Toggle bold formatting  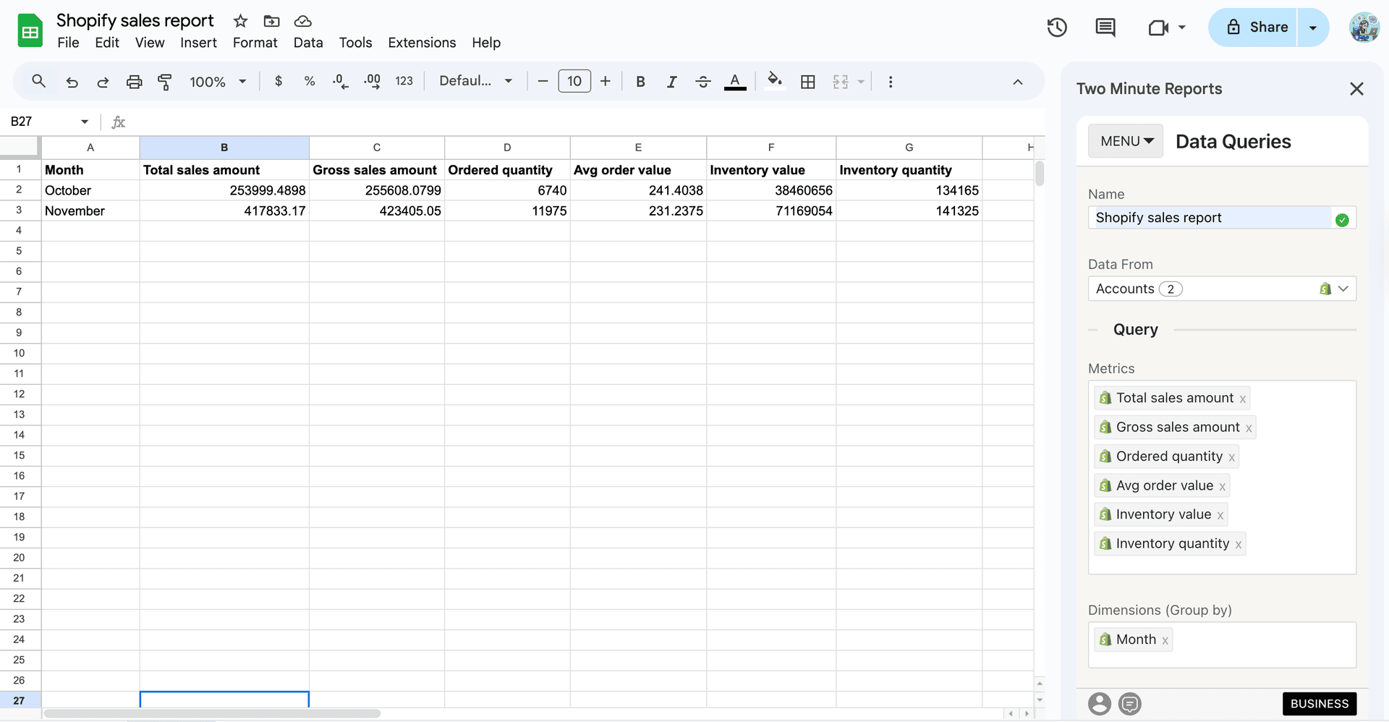coord(640,82)
